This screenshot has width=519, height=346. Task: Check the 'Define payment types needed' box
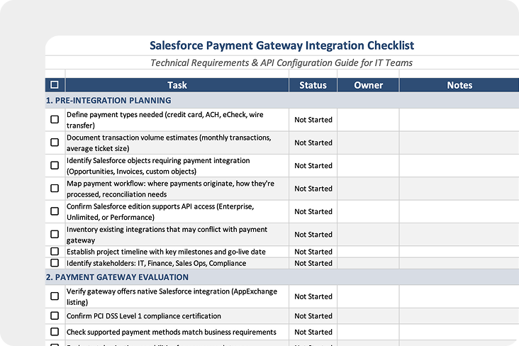point(55,120)
